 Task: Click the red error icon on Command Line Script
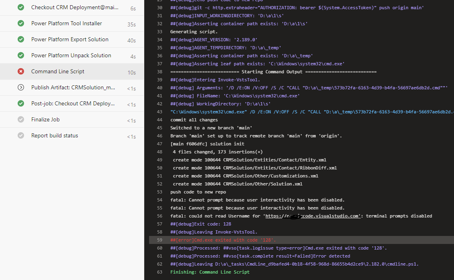(x=20, y=71)
